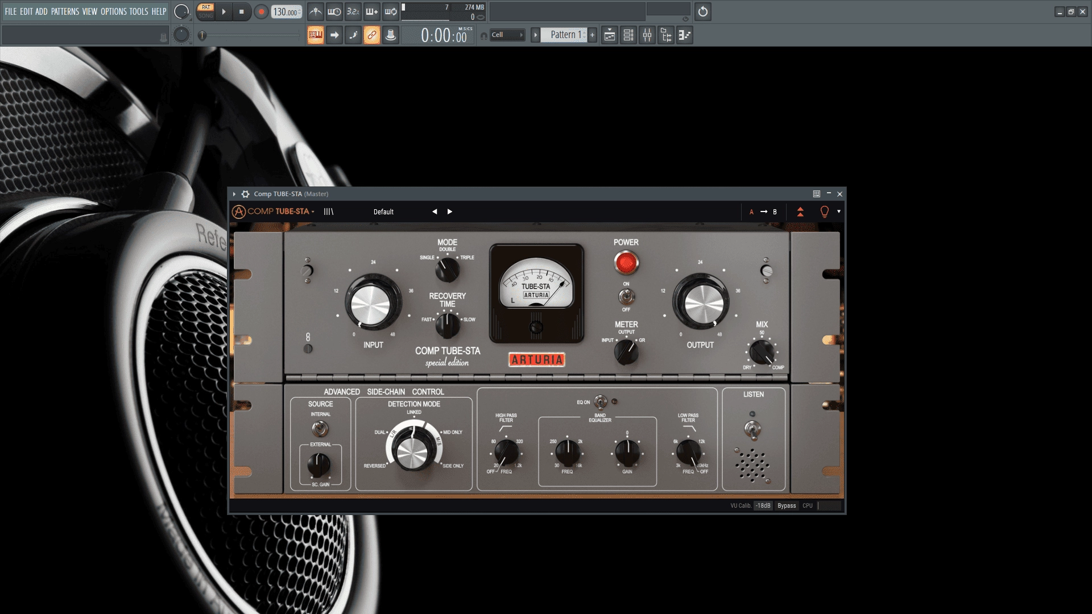Flip the SOURCE internal/external switch
The image size is (1092, 614).
(320, 429)
